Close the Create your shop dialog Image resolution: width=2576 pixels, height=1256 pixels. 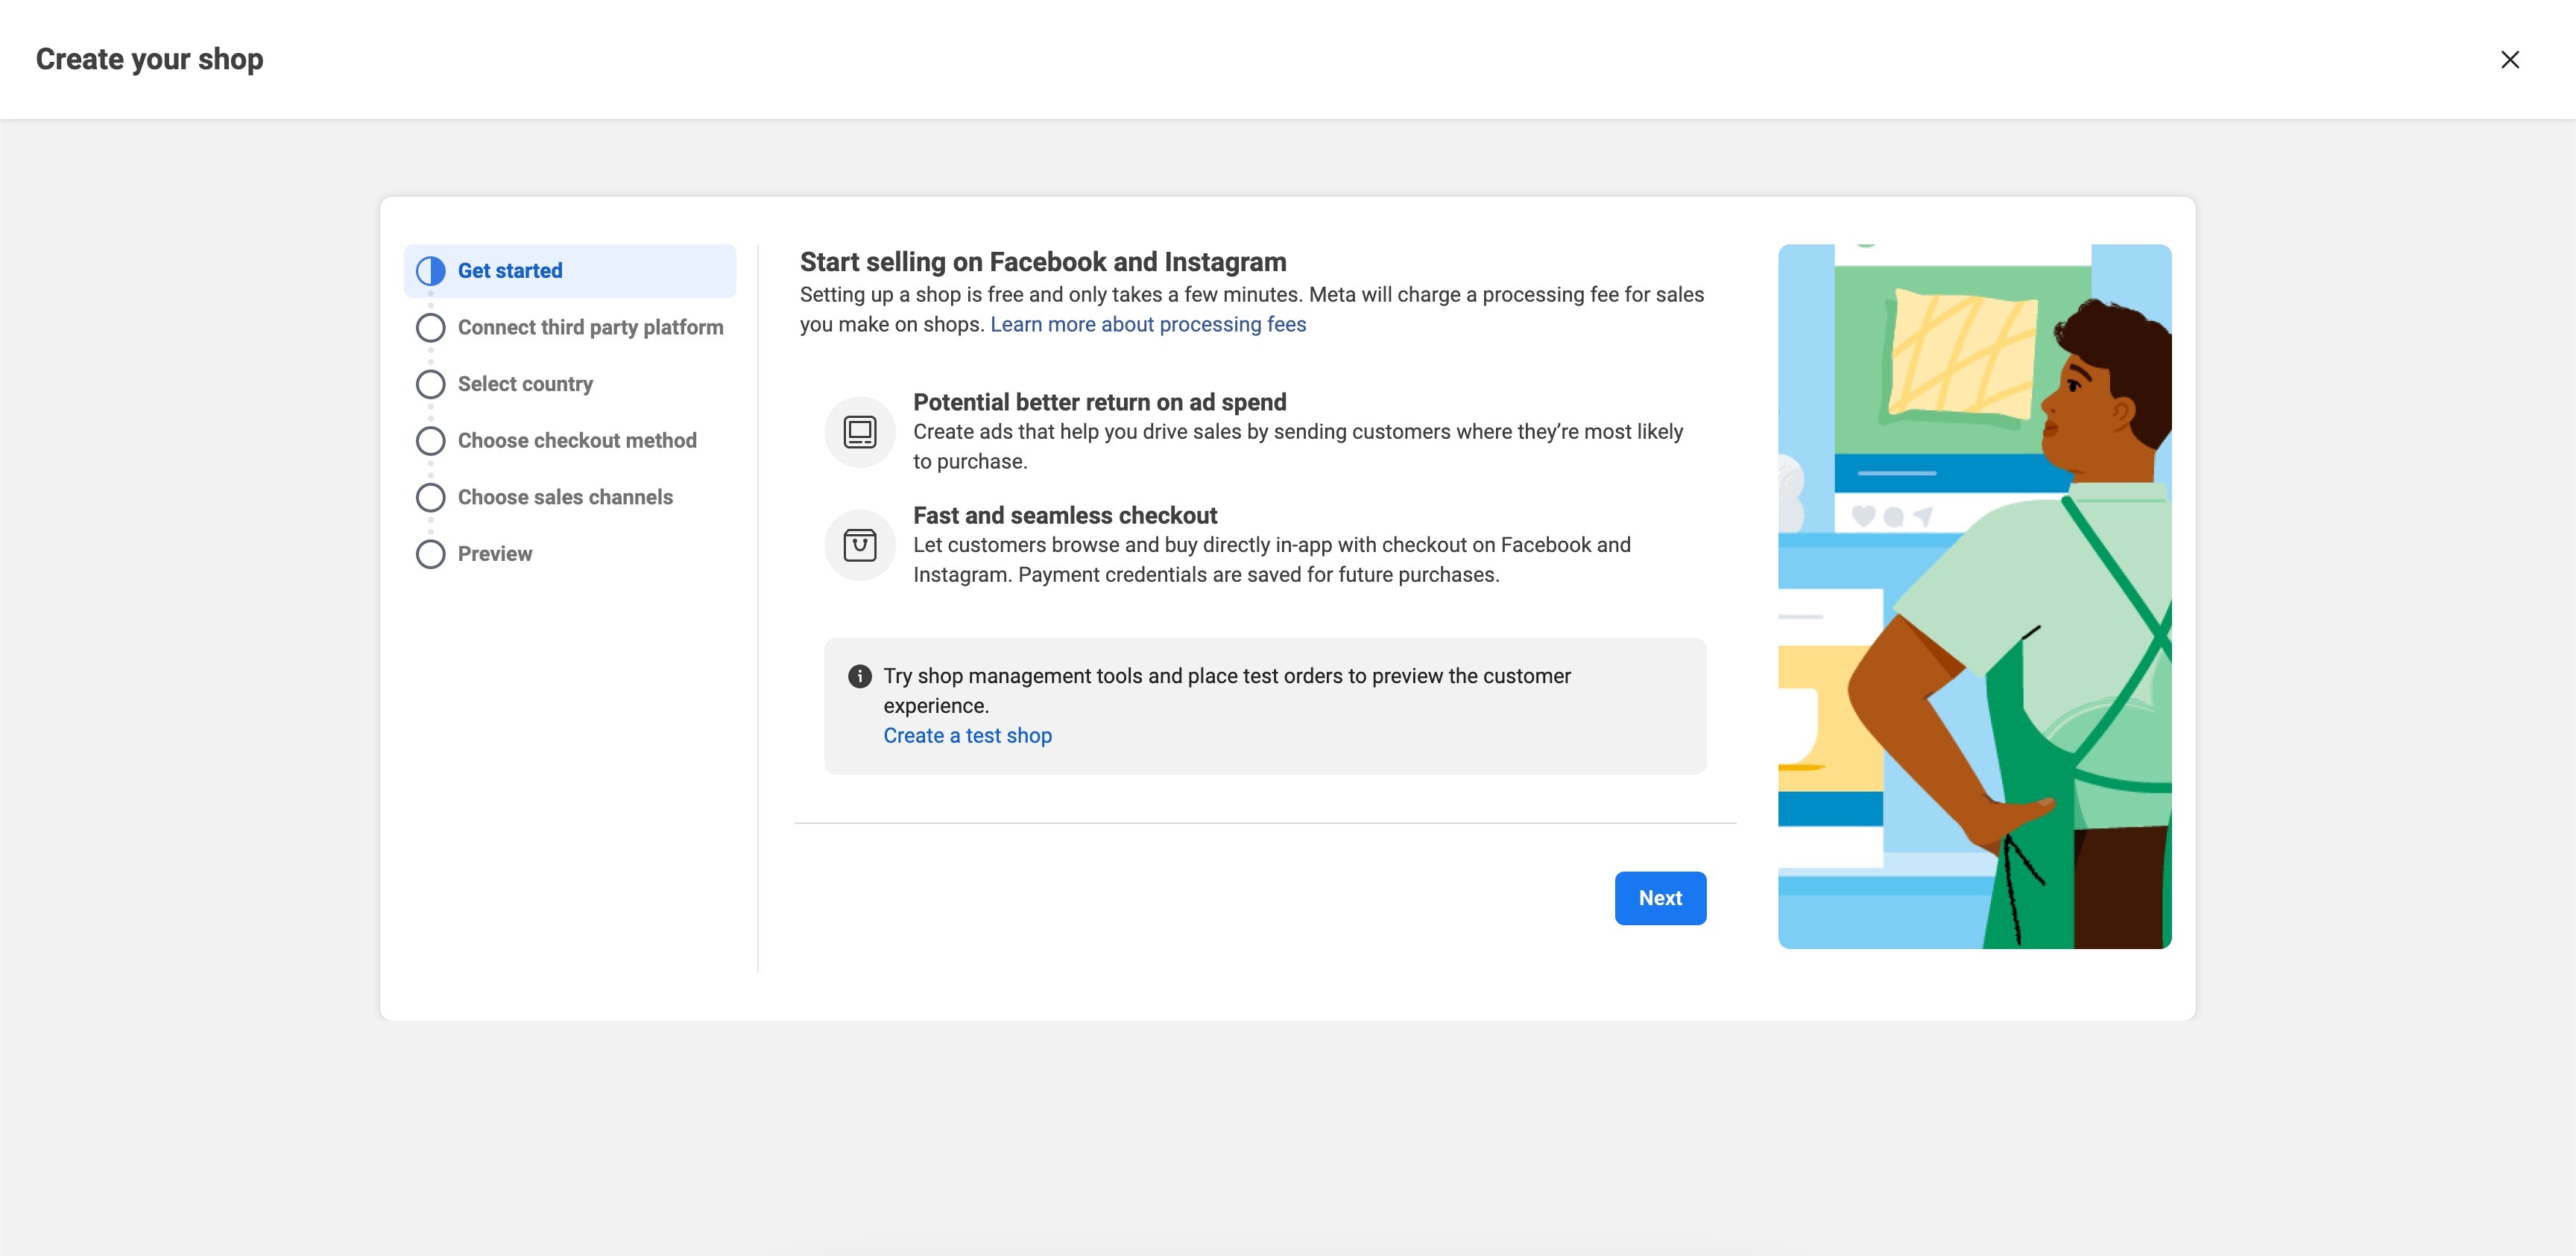2509,60
